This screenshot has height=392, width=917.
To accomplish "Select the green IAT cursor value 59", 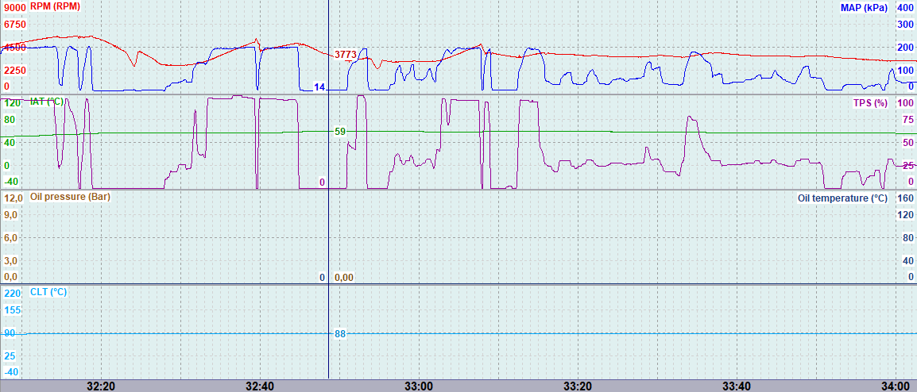I will [340, 132].
